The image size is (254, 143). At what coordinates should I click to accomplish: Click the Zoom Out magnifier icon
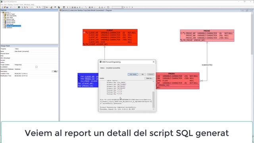click(x=40, y=7)
